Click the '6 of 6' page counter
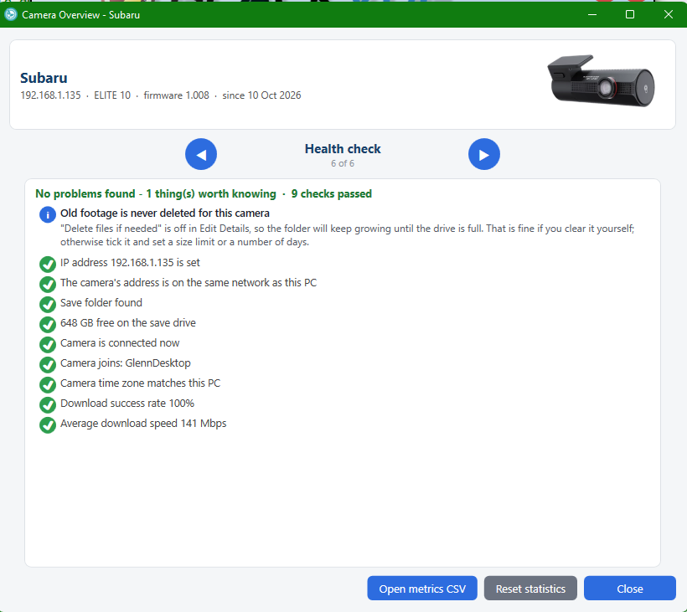 [x=343, y=163]
